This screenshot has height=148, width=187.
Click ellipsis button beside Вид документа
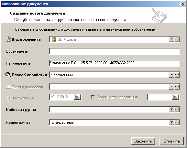pyautogui.click(x=177, y=39)
